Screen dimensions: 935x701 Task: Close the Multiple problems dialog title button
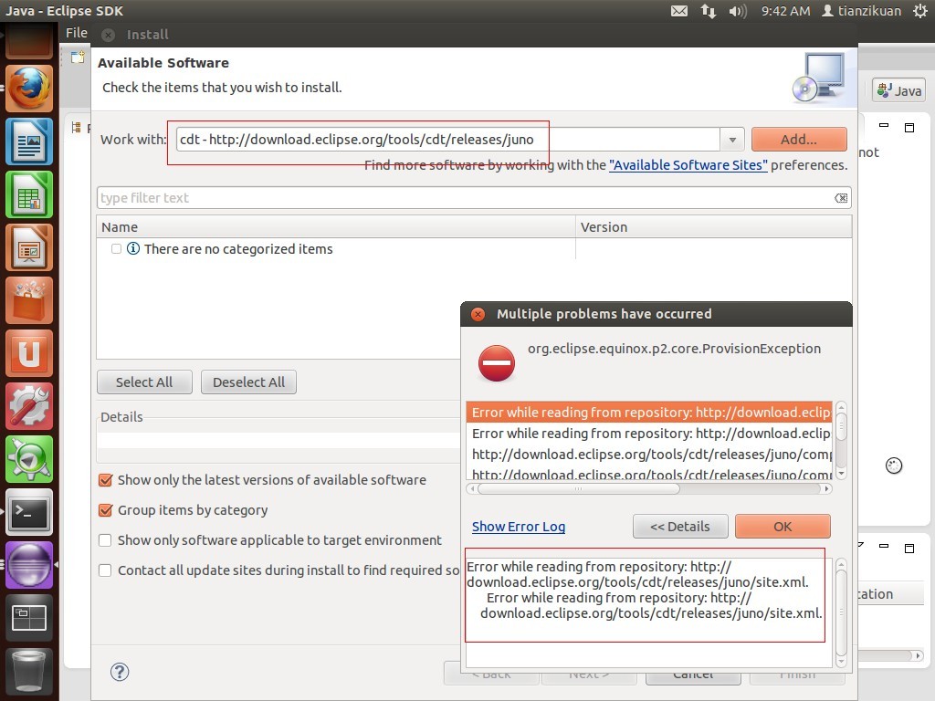click(x=478, y=314)
